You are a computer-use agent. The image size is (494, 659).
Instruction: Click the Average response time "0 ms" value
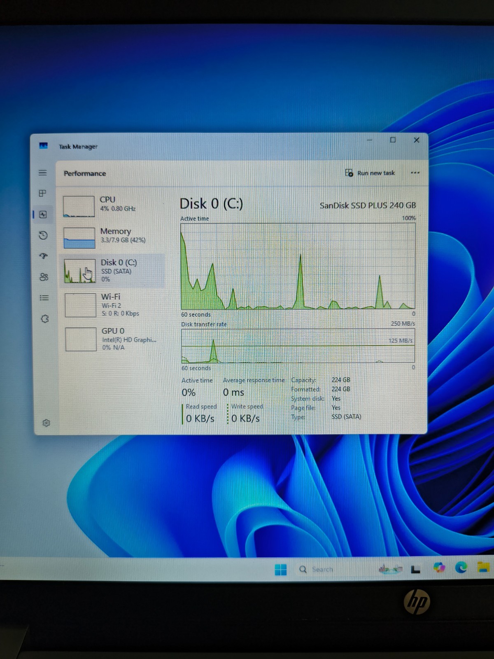(x=233, y=392)
